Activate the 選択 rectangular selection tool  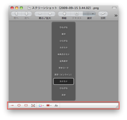(88, 14)
